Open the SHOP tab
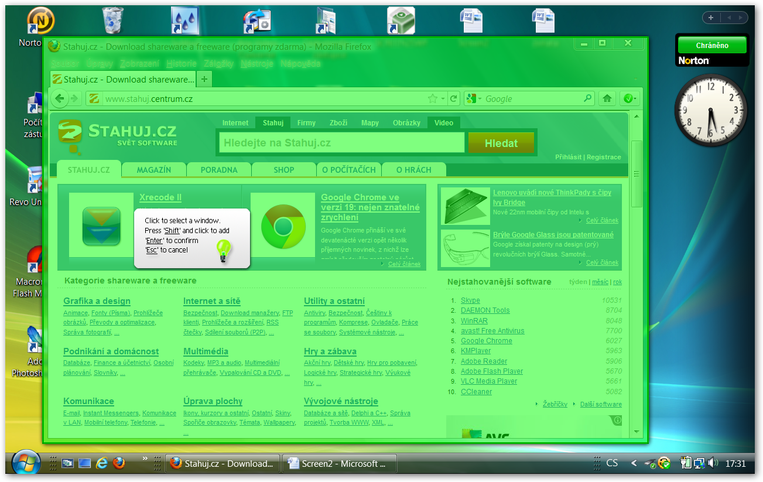This screenshot has height=482, width=763. (284, 170)
